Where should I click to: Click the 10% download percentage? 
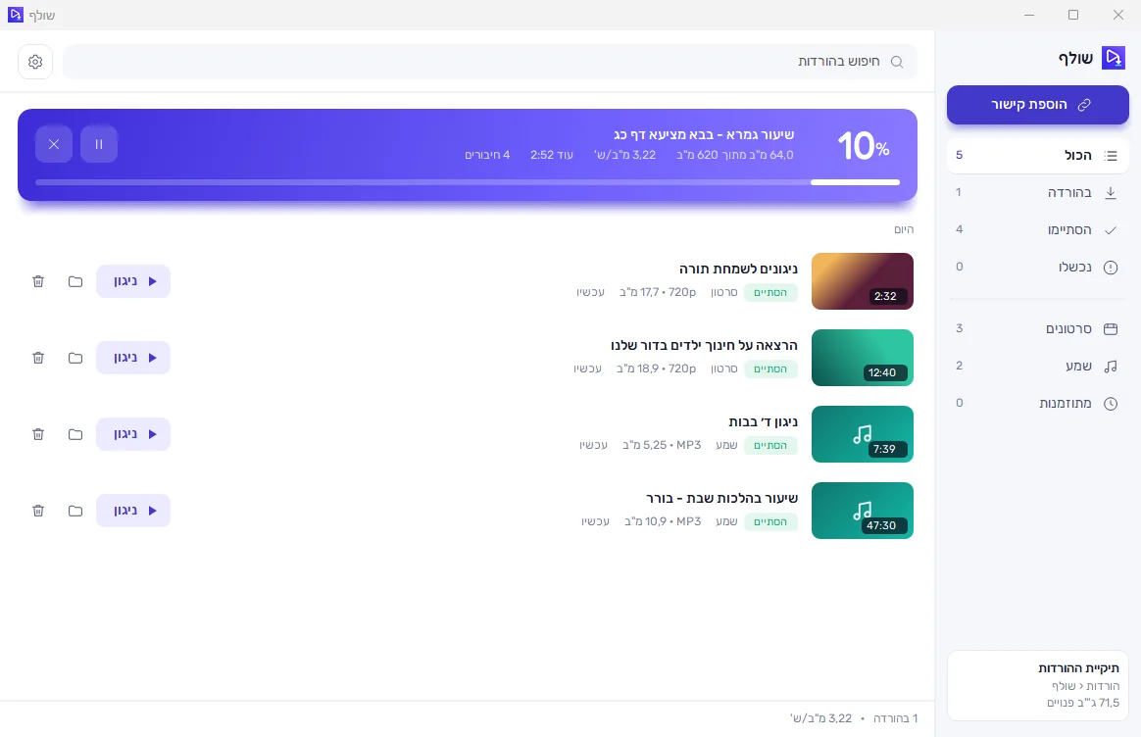[864, 146]
